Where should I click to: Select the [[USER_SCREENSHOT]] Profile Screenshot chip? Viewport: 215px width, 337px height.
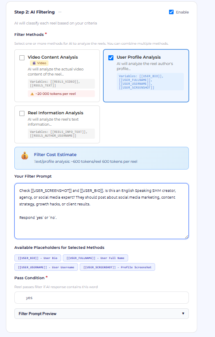[x=117, y=267]
